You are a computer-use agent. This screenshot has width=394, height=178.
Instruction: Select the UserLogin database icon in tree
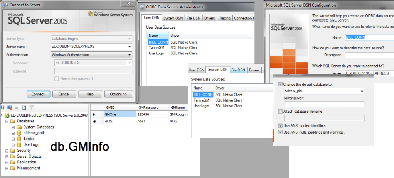[19, 144]
